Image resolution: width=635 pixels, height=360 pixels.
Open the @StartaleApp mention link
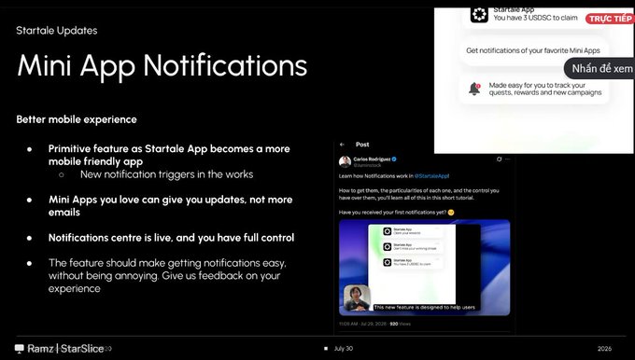tap(431, 176)
